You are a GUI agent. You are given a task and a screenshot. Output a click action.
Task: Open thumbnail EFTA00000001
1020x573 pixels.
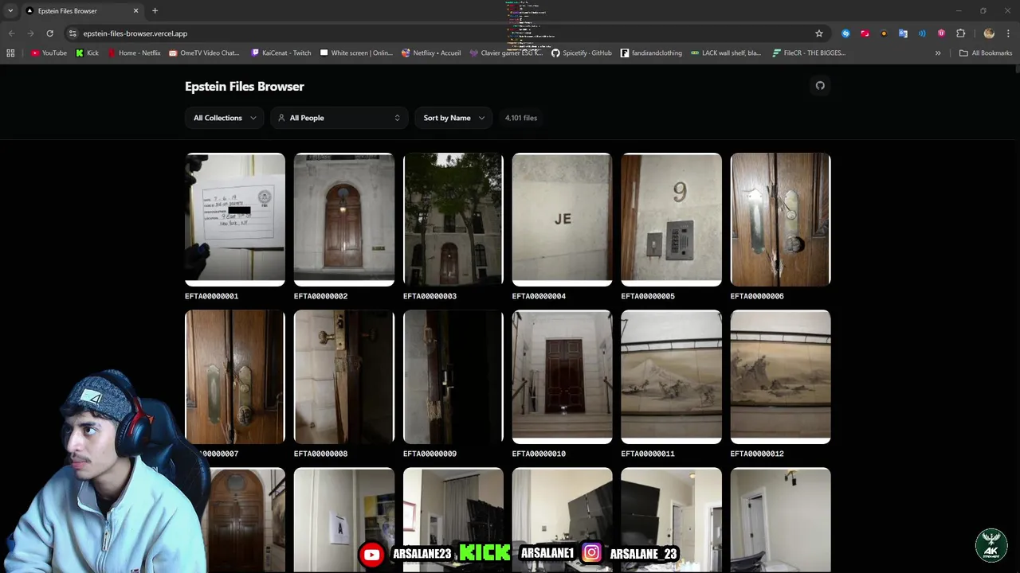[235, 220]
